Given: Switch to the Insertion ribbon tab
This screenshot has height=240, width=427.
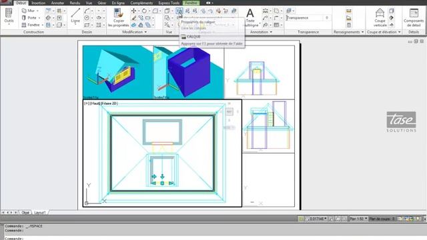Looking at the screenshot, I should coord(39,3).
